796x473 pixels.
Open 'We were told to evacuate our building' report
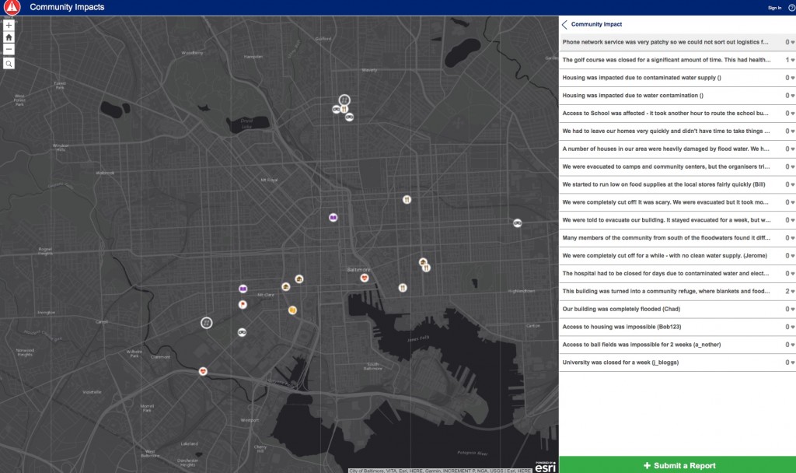coord(677,220)
